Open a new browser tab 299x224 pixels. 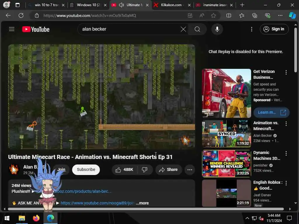click(242, 5)
